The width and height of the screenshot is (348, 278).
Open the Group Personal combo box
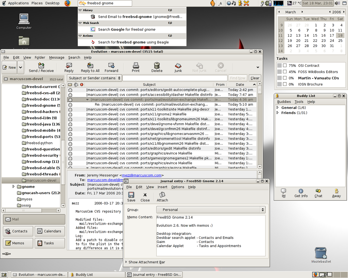(x=211, y=210)
